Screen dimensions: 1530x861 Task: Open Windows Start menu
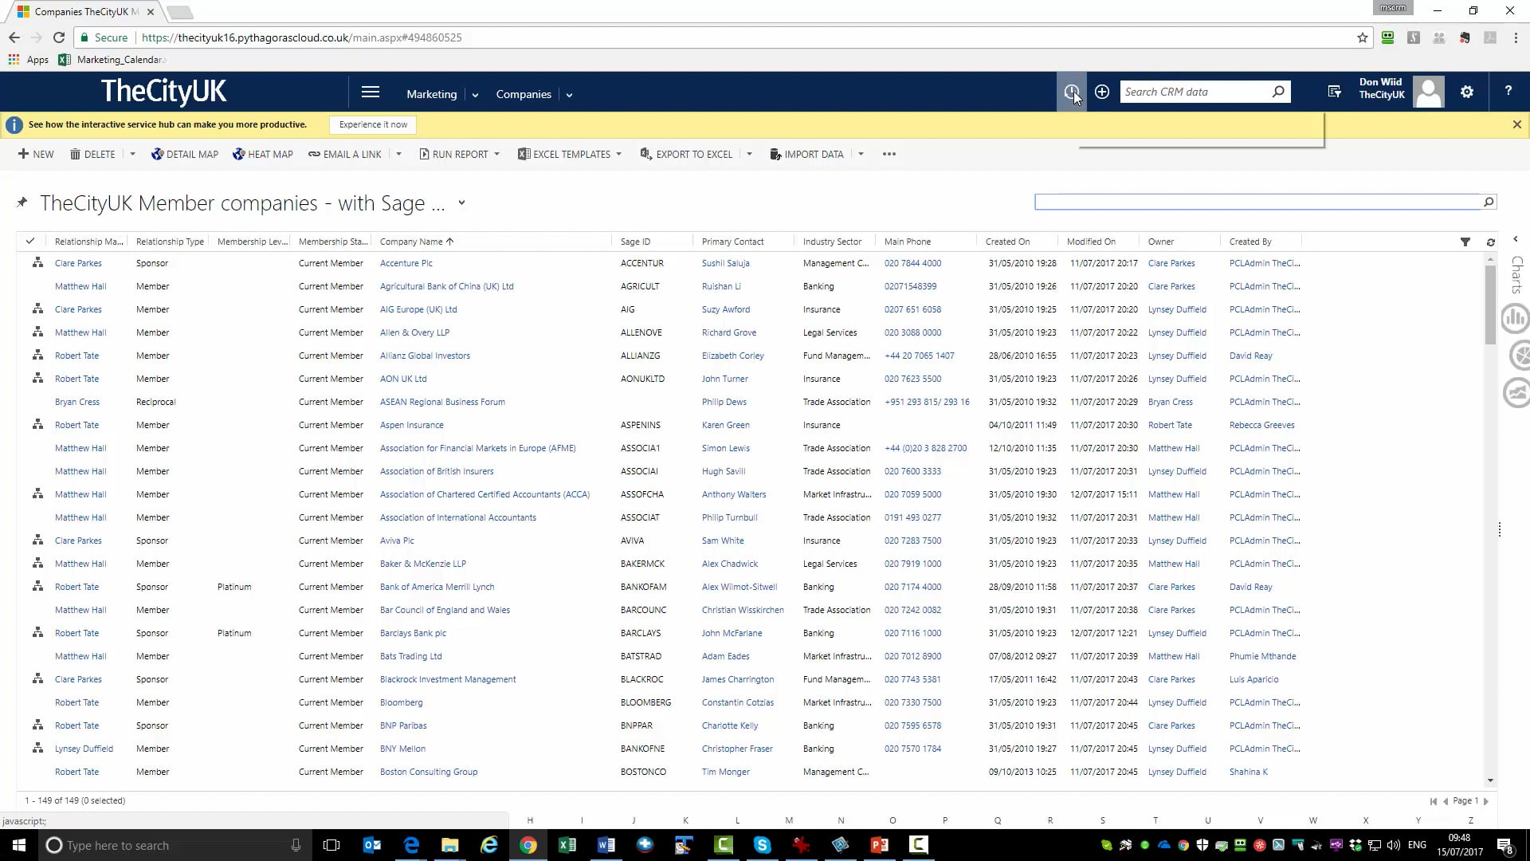coord(19,845)
